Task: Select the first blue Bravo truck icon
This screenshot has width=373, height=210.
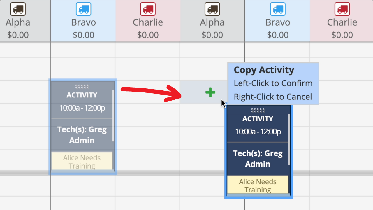Action: (83, 9)
